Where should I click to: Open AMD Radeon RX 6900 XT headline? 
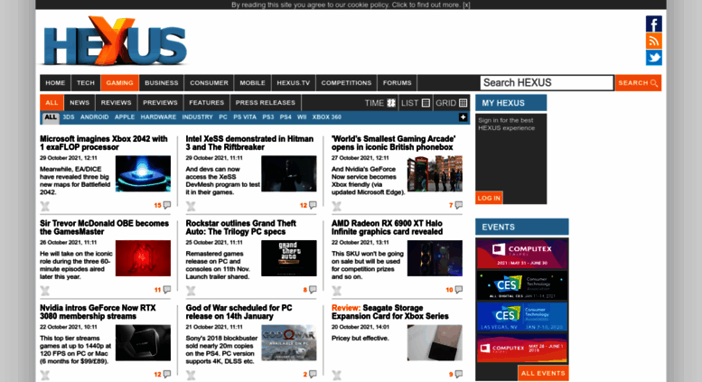388,228
